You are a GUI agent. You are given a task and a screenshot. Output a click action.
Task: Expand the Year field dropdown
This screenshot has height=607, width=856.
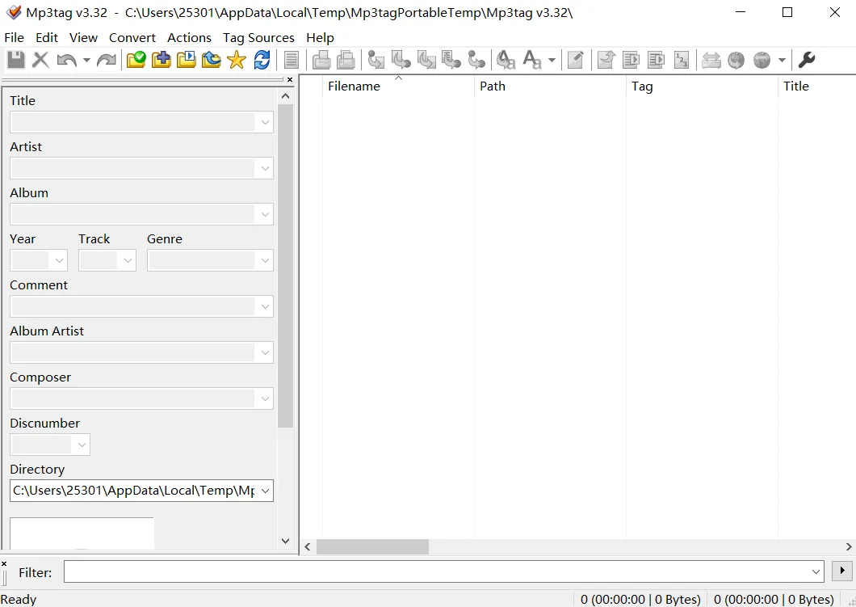pos(59,260)
